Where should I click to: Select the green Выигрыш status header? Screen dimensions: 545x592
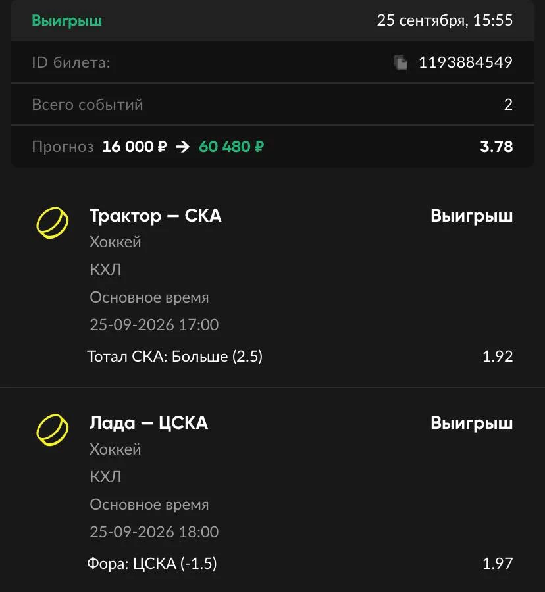[67, 20]
